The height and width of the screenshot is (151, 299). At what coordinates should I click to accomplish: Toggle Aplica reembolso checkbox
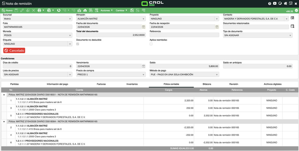(x=151, y=44)
